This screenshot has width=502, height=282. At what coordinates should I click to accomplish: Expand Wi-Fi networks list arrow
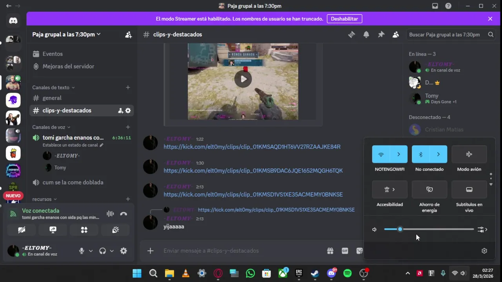click(x=398, y=154)
